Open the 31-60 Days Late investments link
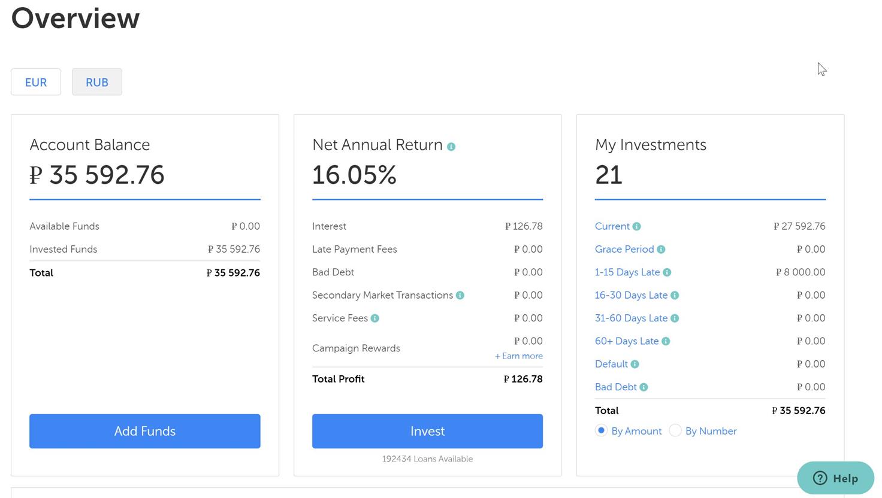This screenshot has height=498, width=882. (631, 318)
